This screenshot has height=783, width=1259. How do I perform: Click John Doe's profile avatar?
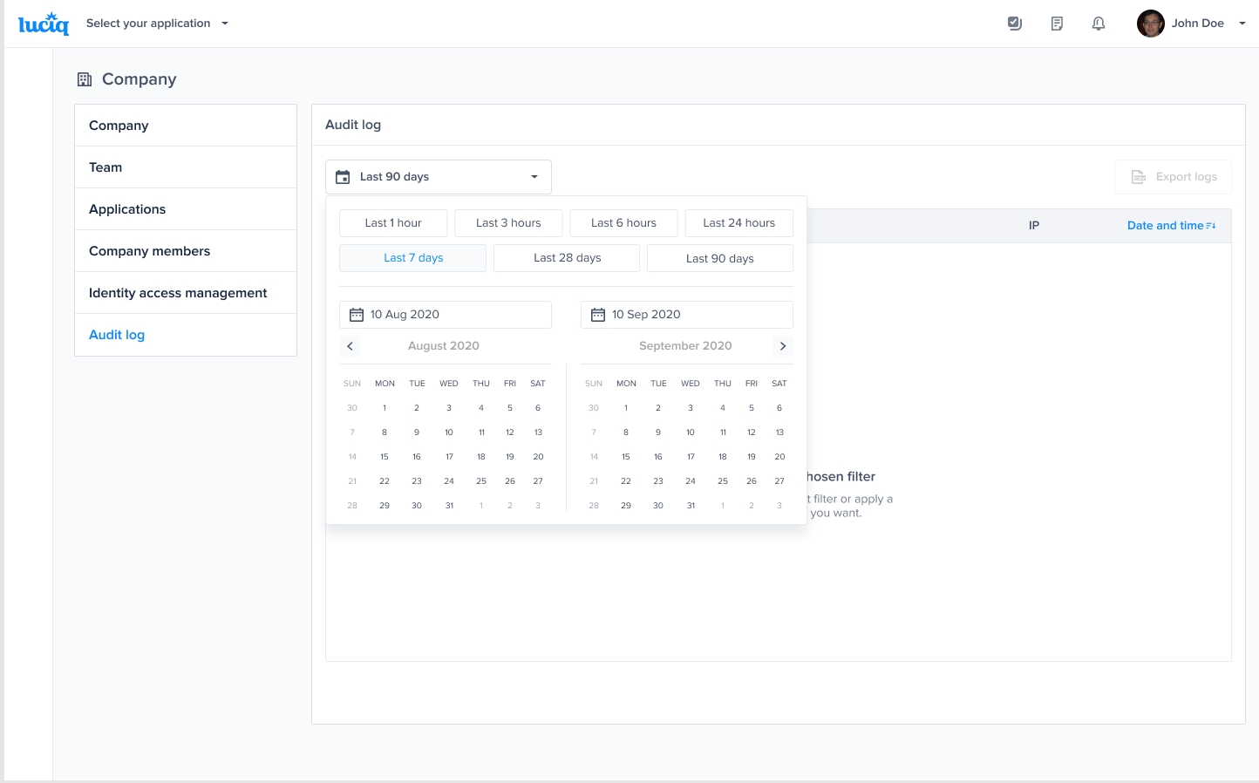click(1150, 24)
